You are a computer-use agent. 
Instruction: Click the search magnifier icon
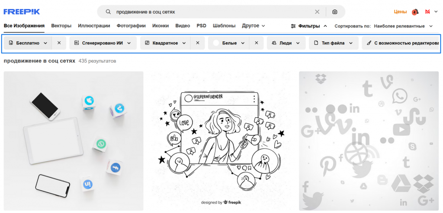[108, 12]
